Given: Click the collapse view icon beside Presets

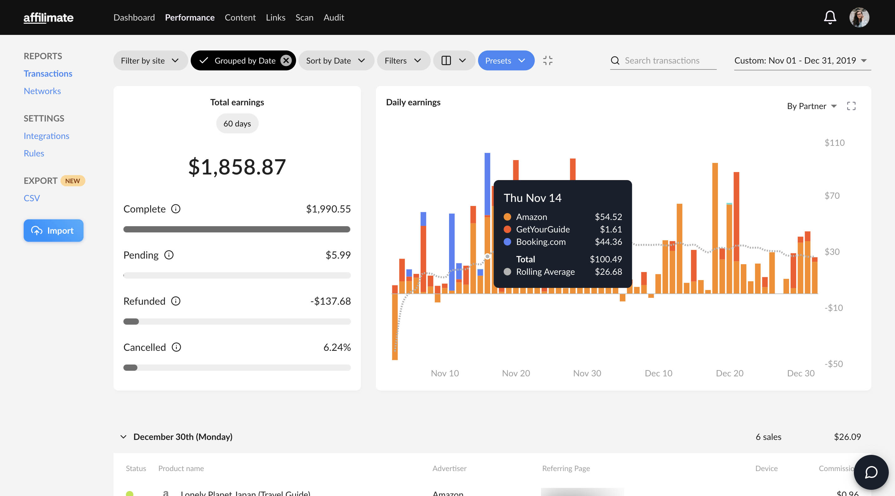Looking at the screenshot, I should [548, 60].
